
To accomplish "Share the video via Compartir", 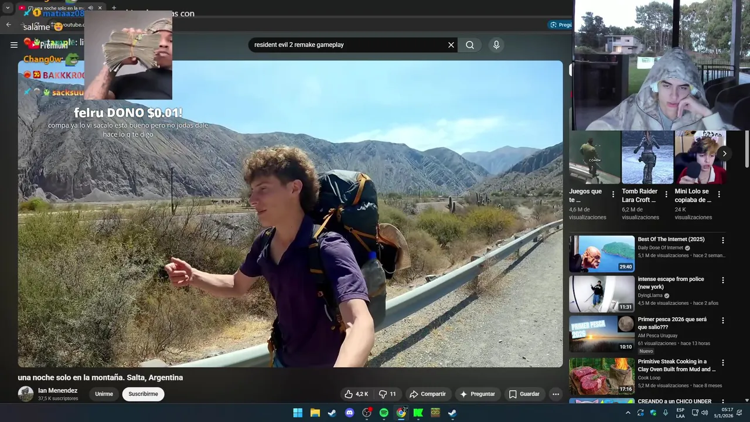I will pos(427,394).
